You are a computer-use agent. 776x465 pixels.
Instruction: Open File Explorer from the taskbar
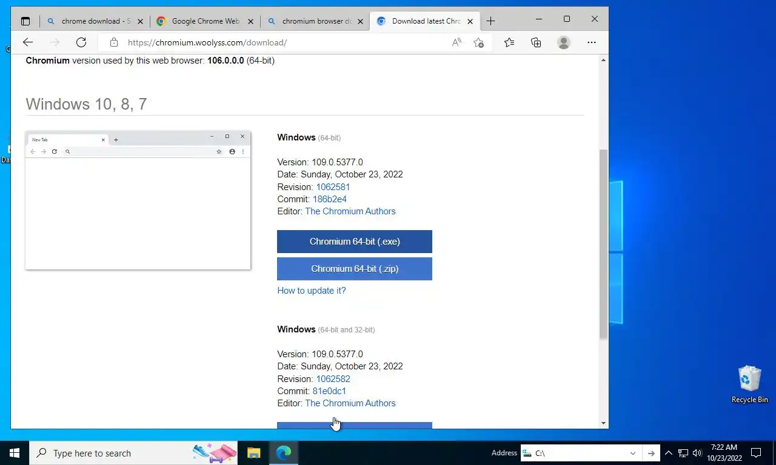253,453
